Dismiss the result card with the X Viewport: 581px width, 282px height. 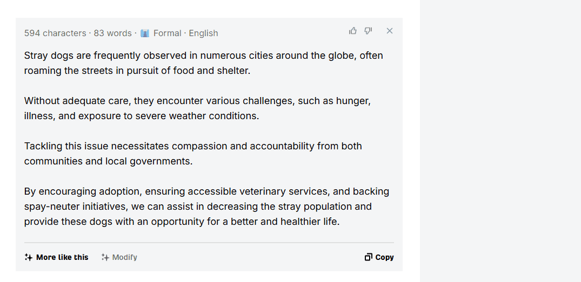point(390,31)
